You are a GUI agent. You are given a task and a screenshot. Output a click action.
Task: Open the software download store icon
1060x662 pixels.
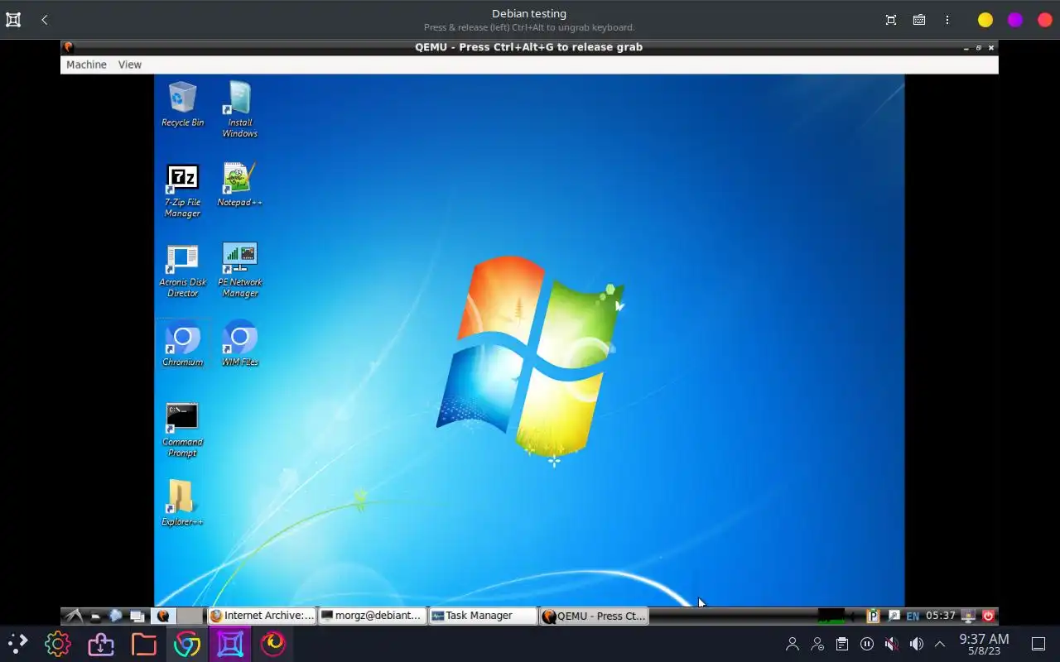pyautogui.click(x=100, y=644)
